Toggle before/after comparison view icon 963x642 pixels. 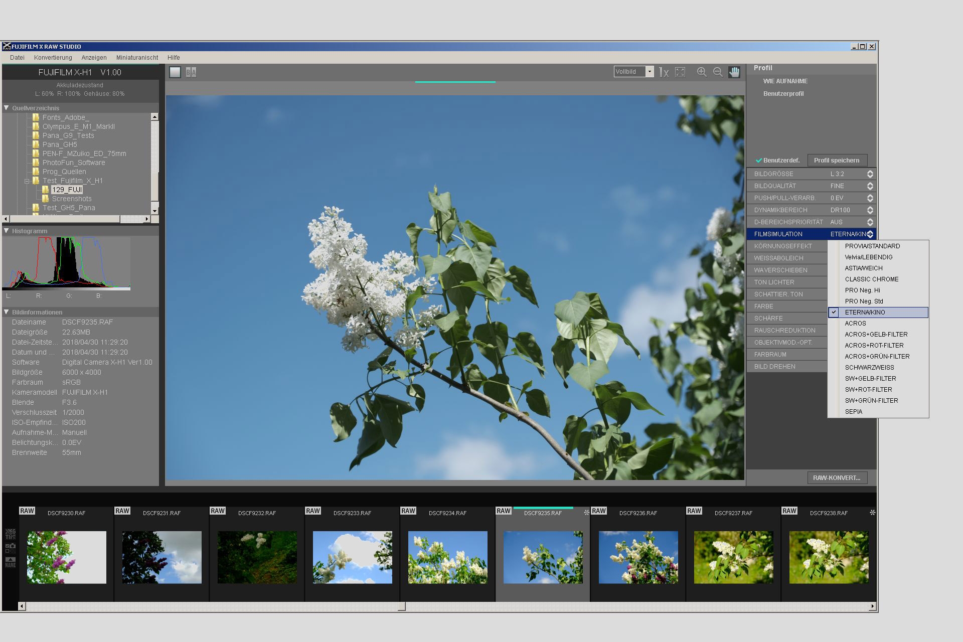[191, 72]
